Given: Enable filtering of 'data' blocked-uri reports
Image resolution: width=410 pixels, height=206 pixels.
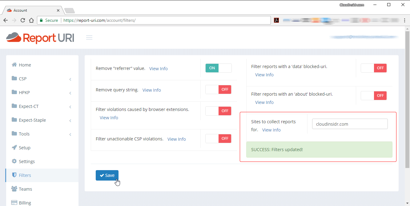Looking at the screenshot, I should click(374, 68).
